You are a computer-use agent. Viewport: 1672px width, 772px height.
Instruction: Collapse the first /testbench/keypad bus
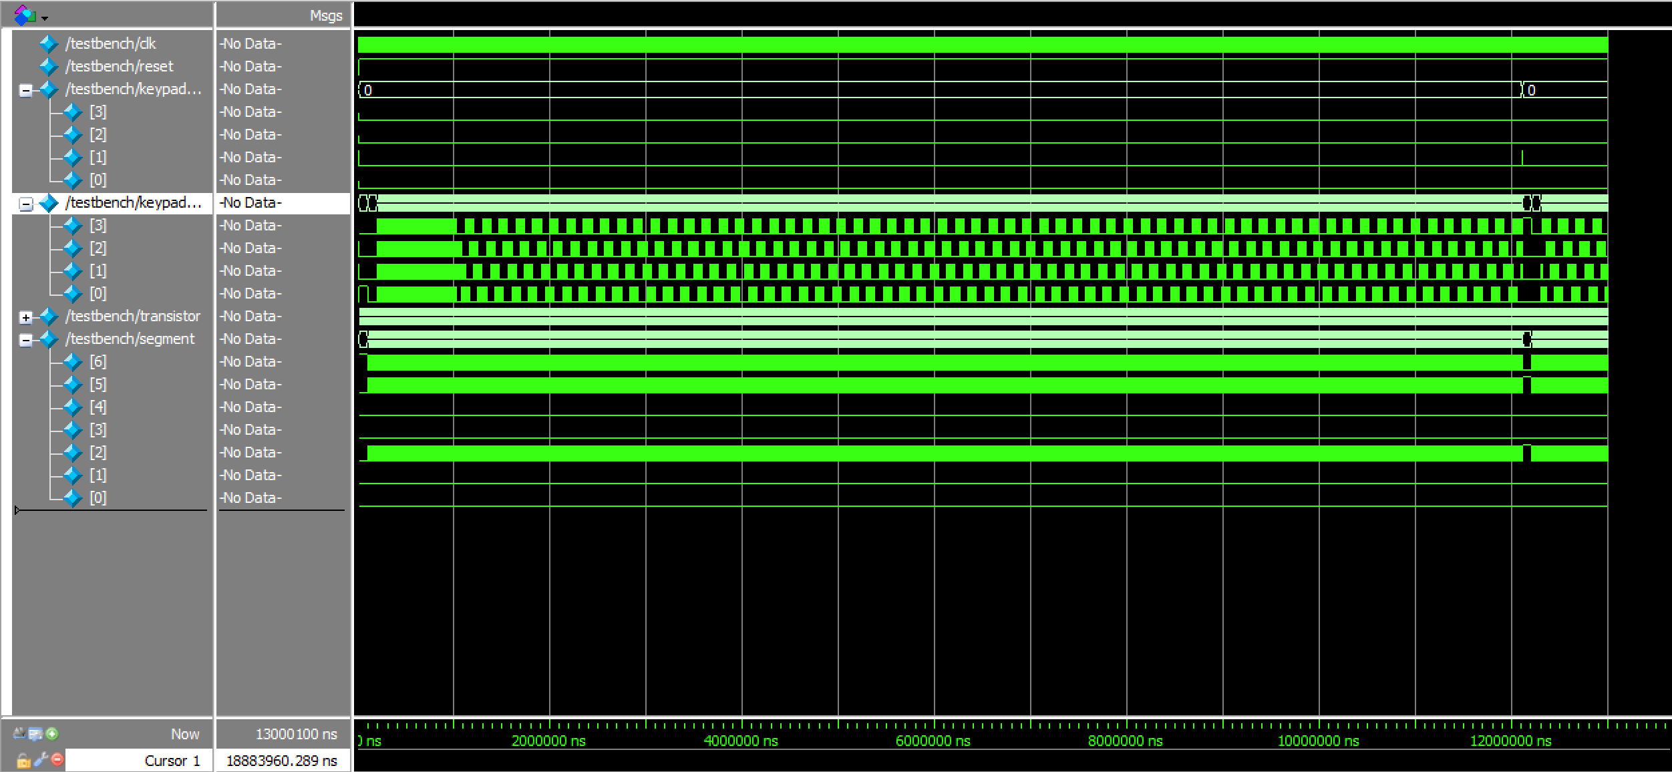click(x=25, y=90)
